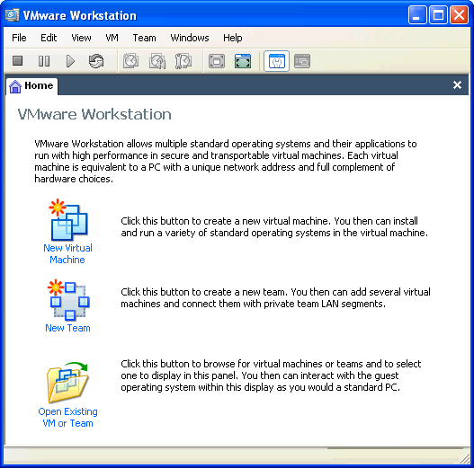Screen dimensions: 474x468
Task: Click the New Team icon
Action: 68,299
